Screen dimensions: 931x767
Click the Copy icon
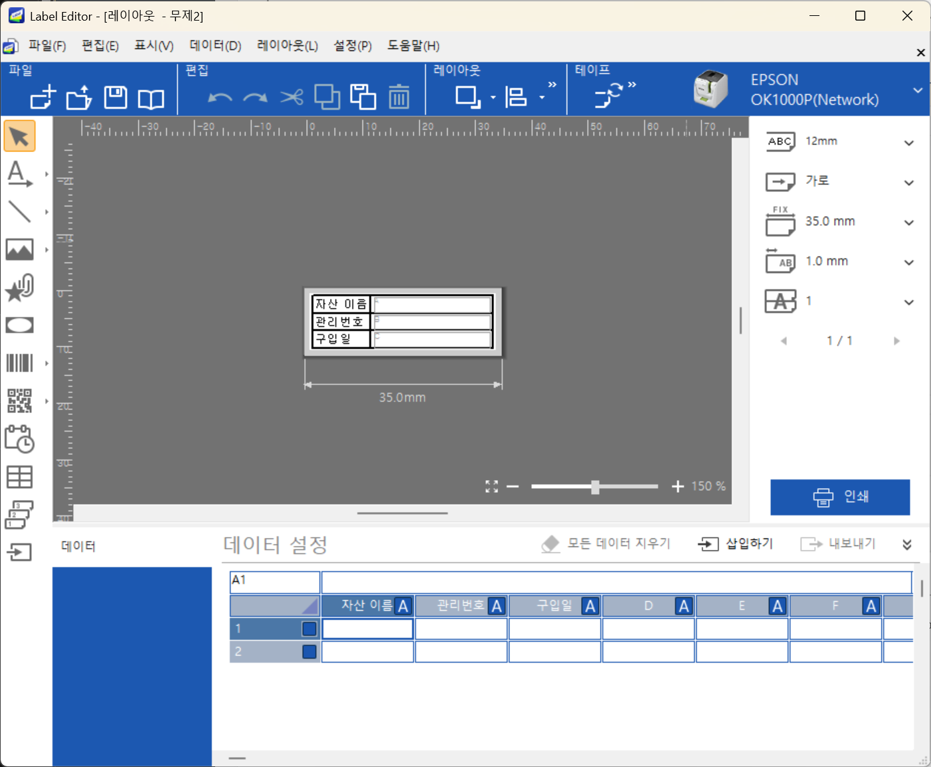click(x=327, y=97)
